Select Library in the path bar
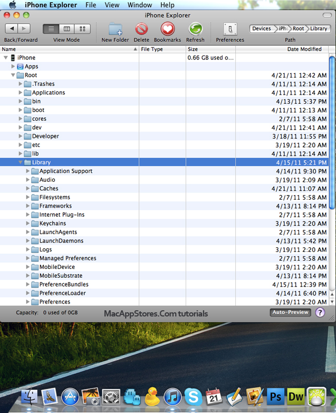 pyautogui.click(x=318, y=28)
